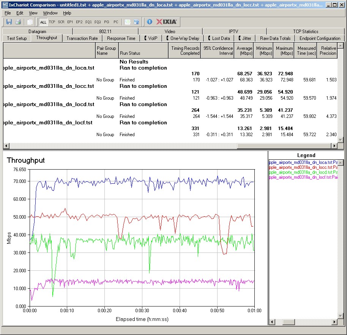Click the Pair Group Name column header
The image size is (347, 335).
click(x=107, y=51)
